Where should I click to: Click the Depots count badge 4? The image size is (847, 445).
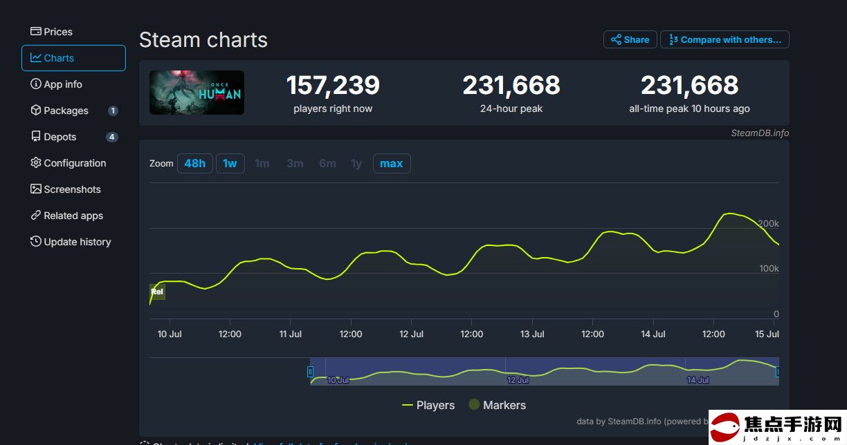(112, 137)
